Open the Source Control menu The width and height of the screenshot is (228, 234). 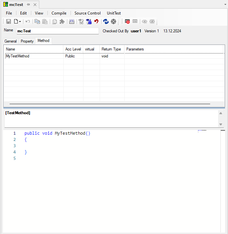pyautogui.click(x=87, y=13)
